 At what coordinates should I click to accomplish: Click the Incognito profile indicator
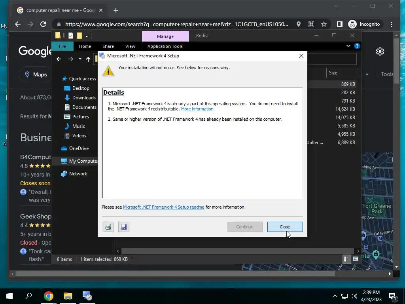click(364, 24)
